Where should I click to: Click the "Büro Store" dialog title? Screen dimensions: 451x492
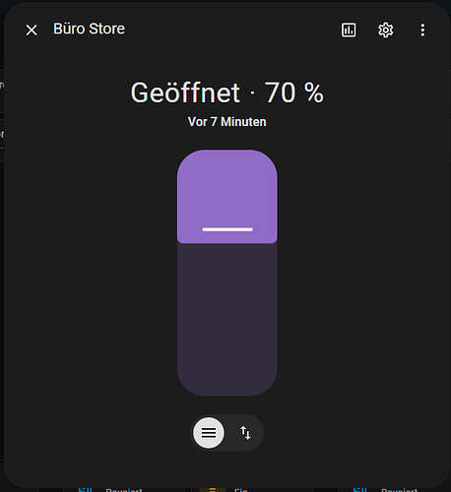coord(89,29)
